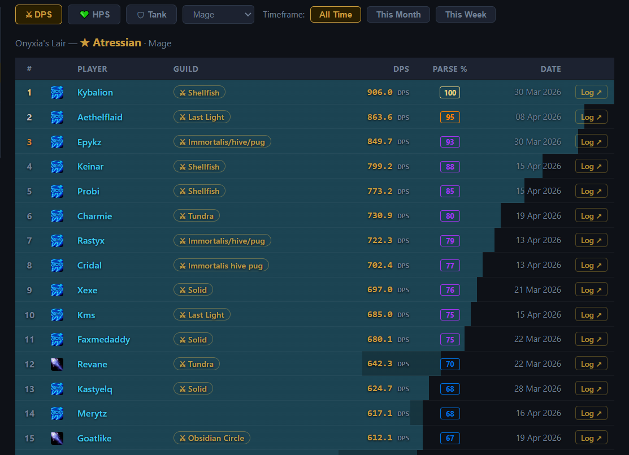This screenshot has height=455, width=629.
Task: Open player profile Goatlike
Action: click(94, 439)
